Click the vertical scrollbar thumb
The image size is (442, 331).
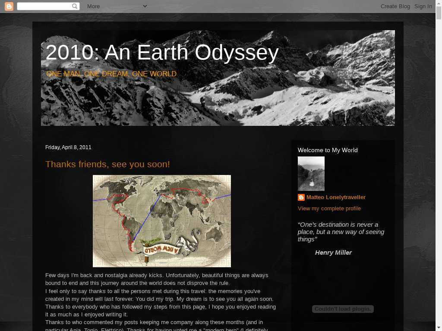(x=439, y=13)
